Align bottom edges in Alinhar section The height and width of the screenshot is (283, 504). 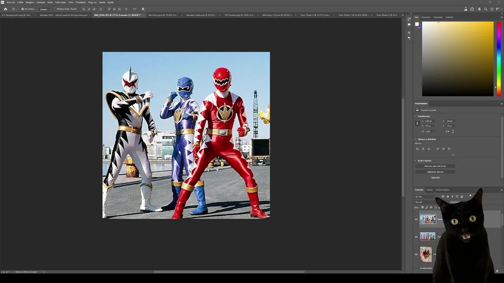click(449, 149)
